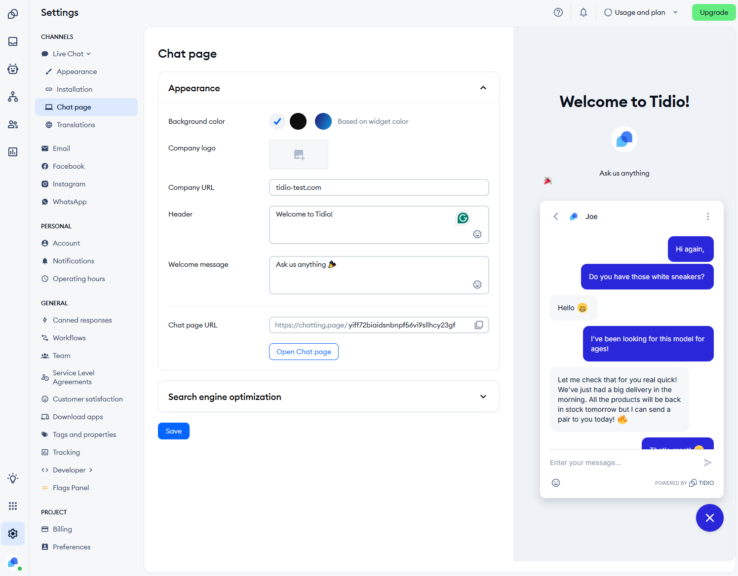Click the Company URL input field

pos(379,187)
